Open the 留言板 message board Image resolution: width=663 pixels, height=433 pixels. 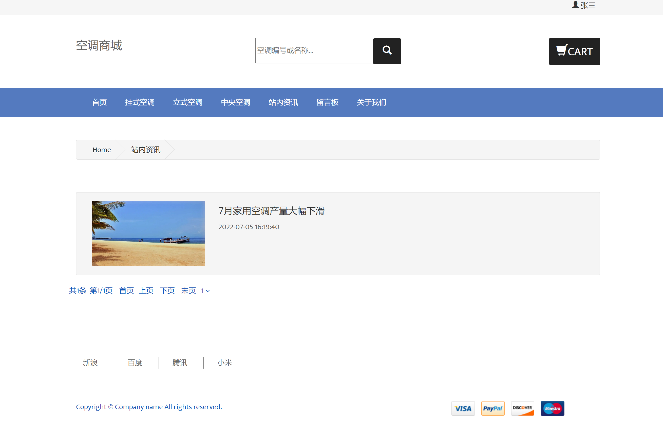tap(327, 102)
